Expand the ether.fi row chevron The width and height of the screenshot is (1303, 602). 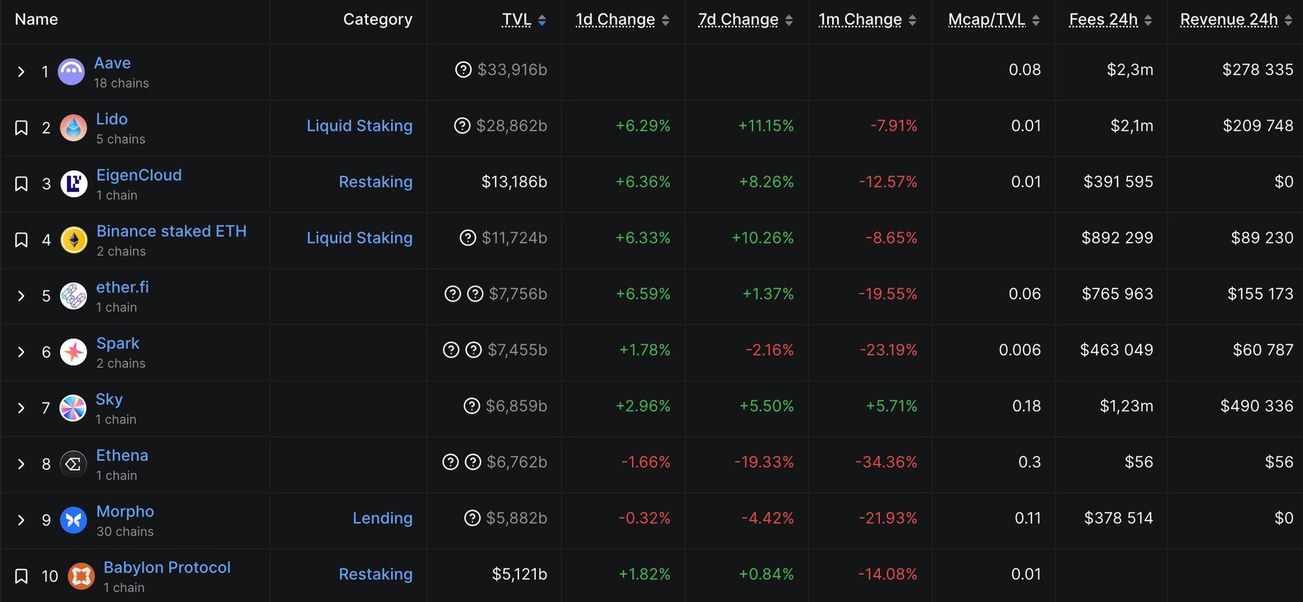click(21, 296)
